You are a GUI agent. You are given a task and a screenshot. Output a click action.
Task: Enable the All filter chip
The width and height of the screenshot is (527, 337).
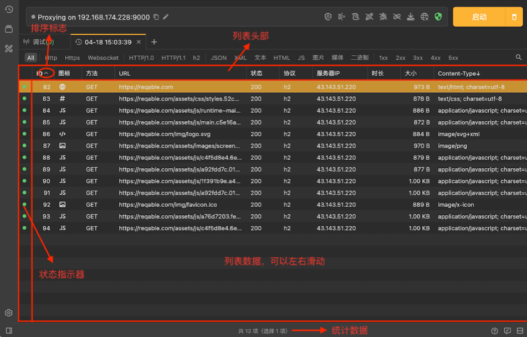(x=30, y=58)
